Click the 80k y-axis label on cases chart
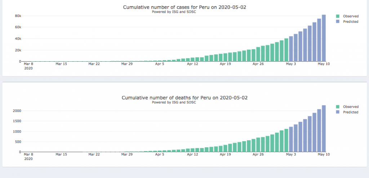Viewport: 369px width, 178px height. (x=17, y=16)
